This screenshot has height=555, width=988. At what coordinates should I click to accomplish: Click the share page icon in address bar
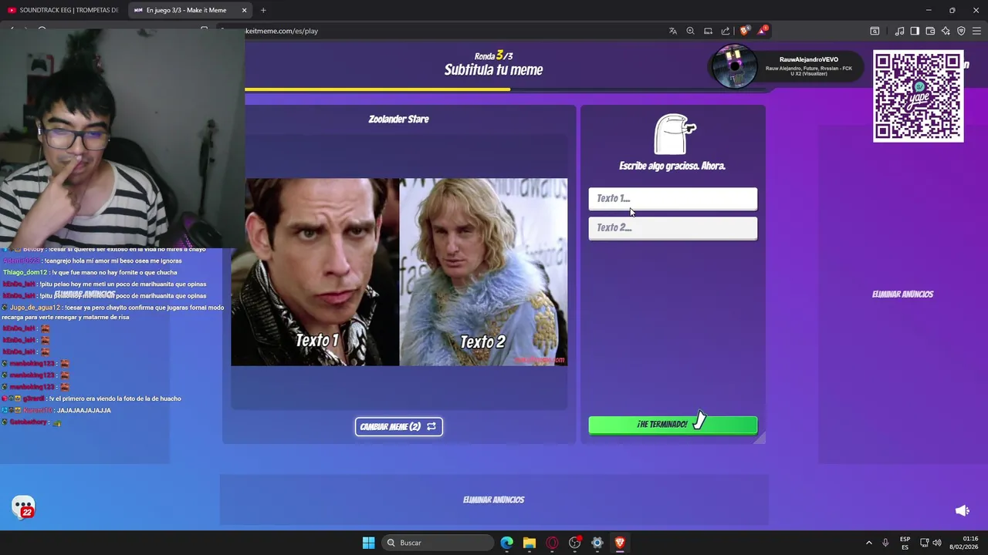tap(726, 31)
